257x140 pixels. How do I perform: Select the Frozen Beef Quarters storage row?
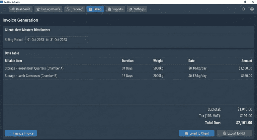tap(128, 68)
